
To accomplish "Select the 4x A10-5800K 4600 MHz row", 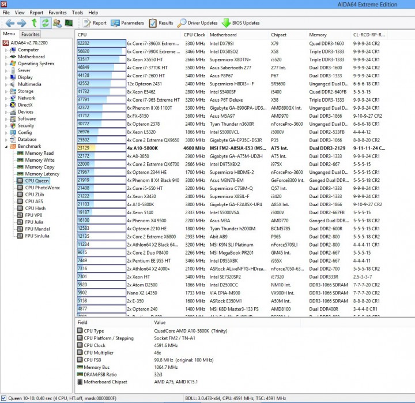I will click(232, 148).
